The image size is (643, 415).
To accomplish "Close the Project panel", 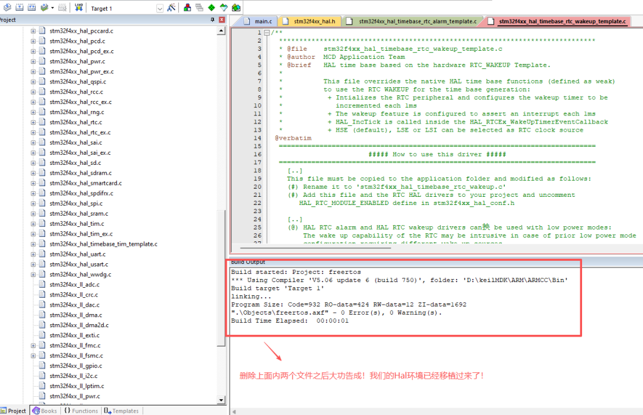I will coord(221,20).
